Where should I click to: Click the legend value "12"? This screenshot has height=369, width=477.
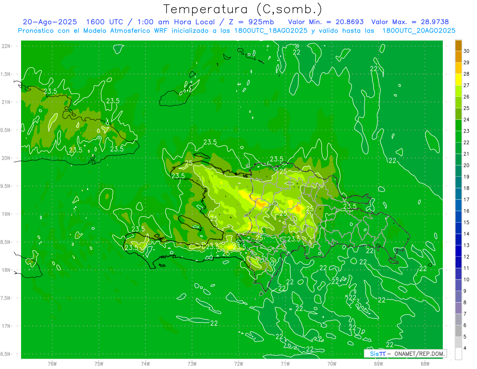point(467,257)
